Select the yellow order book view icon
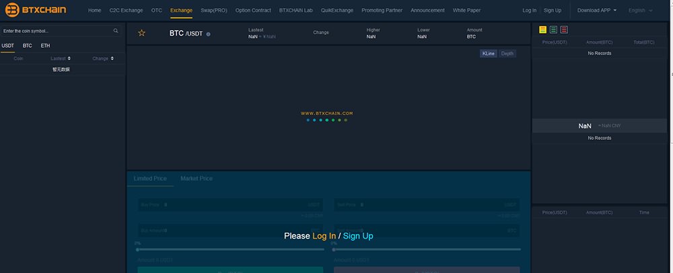 (543, 30)
